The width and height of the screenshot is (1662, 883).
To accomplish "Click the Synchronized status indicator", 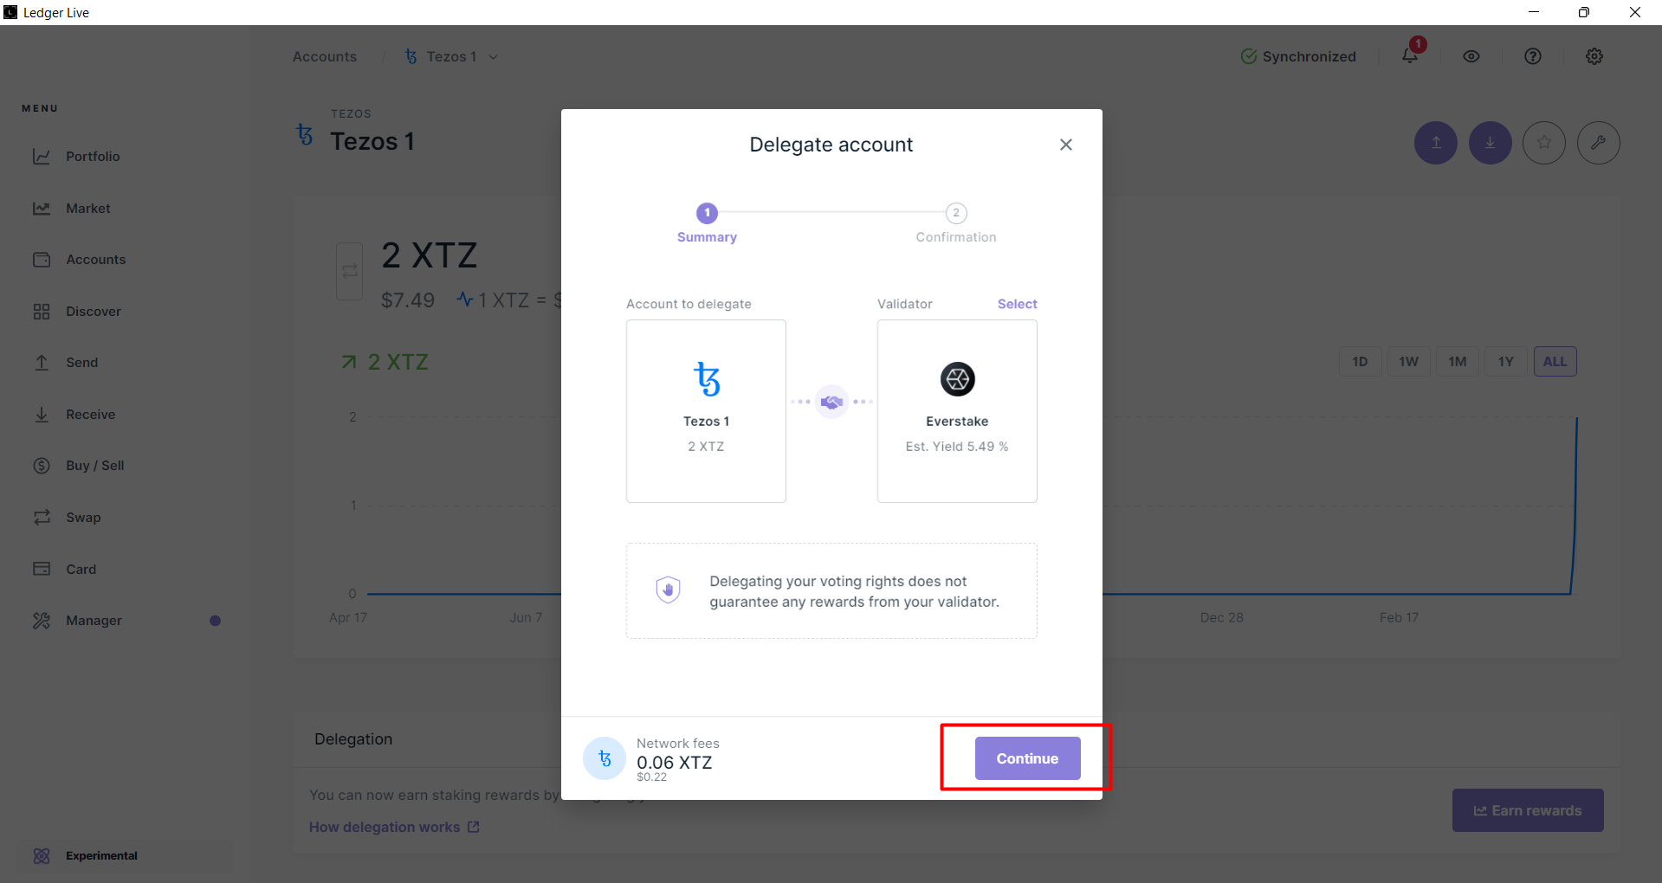I will point(1298,56).
